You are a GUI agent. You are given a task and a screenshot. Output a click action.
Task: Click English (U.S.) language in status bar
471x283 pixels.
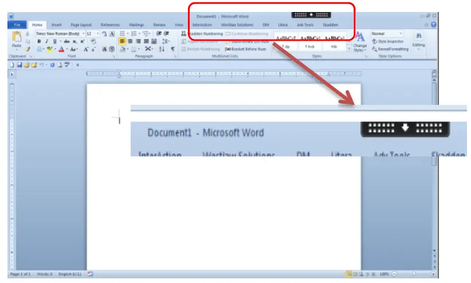click(70, 274)
